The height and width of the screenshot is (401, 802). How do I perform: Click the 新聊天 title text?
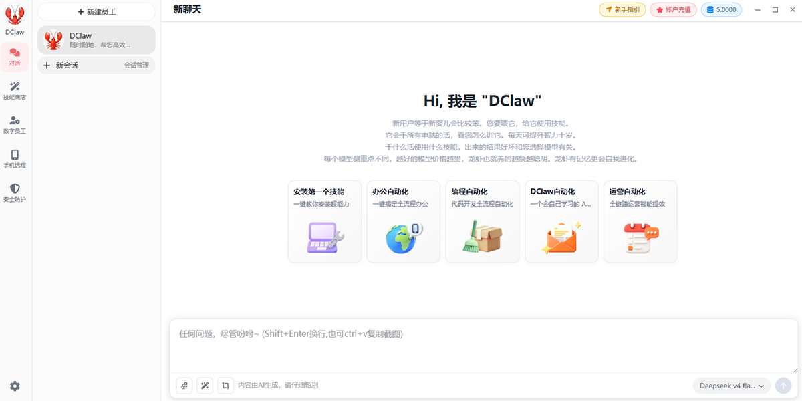tap(187, 9)
